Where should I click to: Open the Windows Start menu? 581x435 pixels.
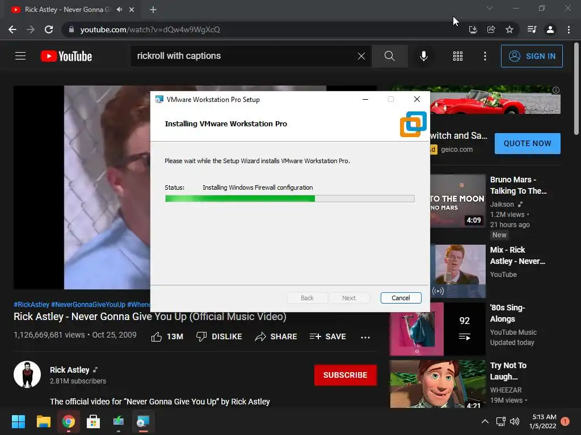pos(18,421)
